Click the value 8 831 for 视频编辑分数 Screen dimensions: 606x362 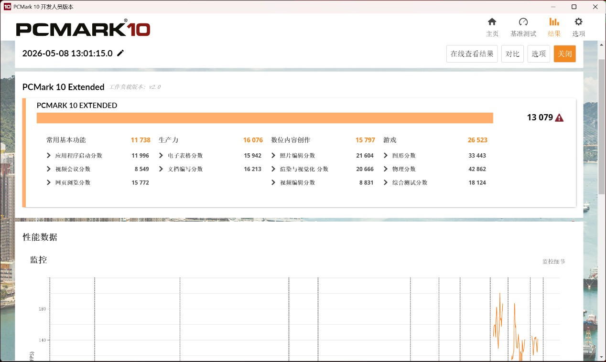click(x=366, y=182)
